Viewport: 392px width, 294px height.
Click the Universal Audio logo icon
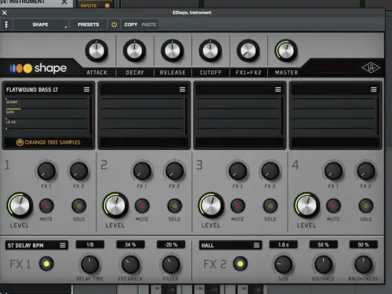point(371,68)
